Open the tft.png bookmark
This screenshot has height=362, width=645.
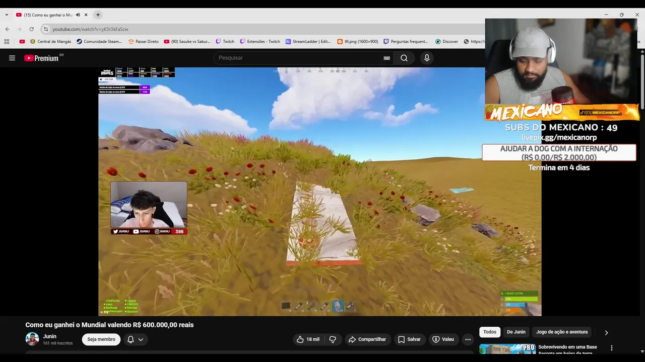click(357, 42)
